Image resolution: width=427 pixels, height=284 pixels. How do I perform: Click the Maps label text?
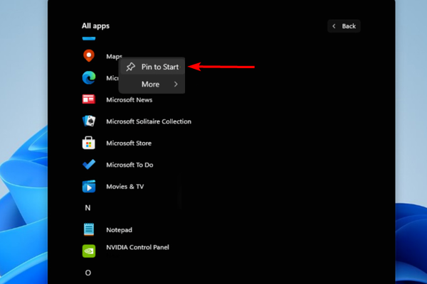click(x=114, y=57)
